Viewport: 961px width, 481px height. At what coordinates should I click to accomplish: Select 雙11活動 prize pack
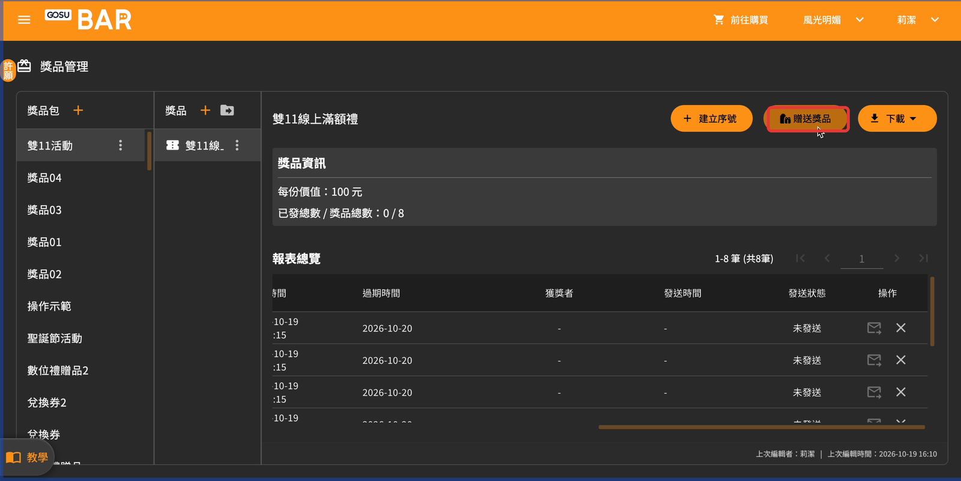tap(82, 145)
